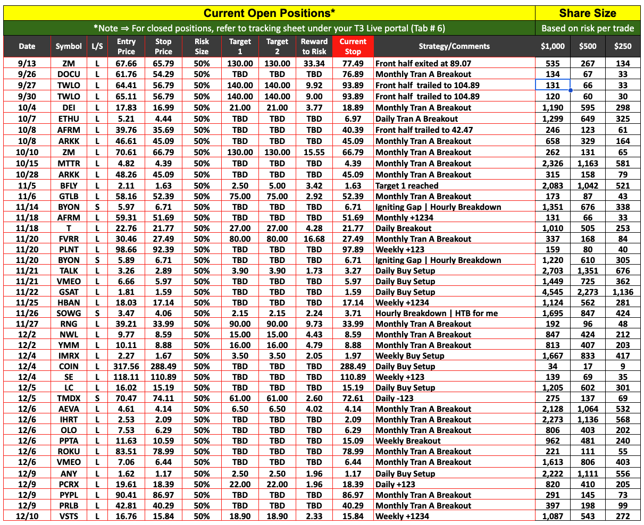The image size is (644, 525).
Task: Select the "Entry Price" column header
Action: pos(126,47)
